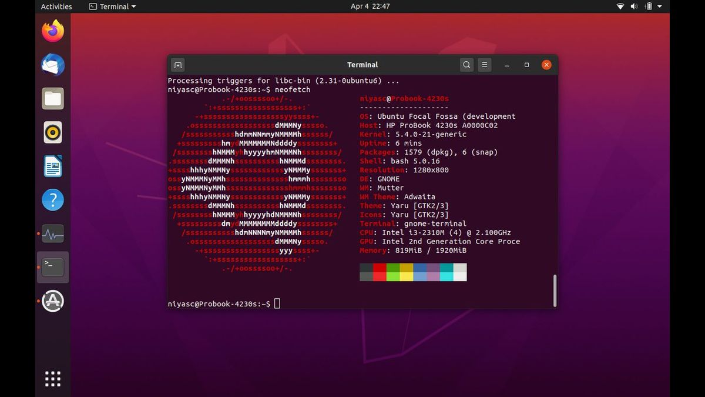Launch Firefox from the dock
The image size is (705, 397).
[x=53, y=31]
